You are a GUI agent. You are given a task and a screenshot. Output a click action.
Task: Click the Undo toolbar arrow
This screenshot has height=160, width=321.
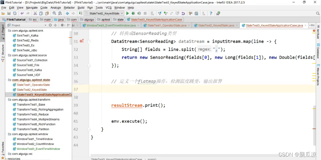[22, 13]
